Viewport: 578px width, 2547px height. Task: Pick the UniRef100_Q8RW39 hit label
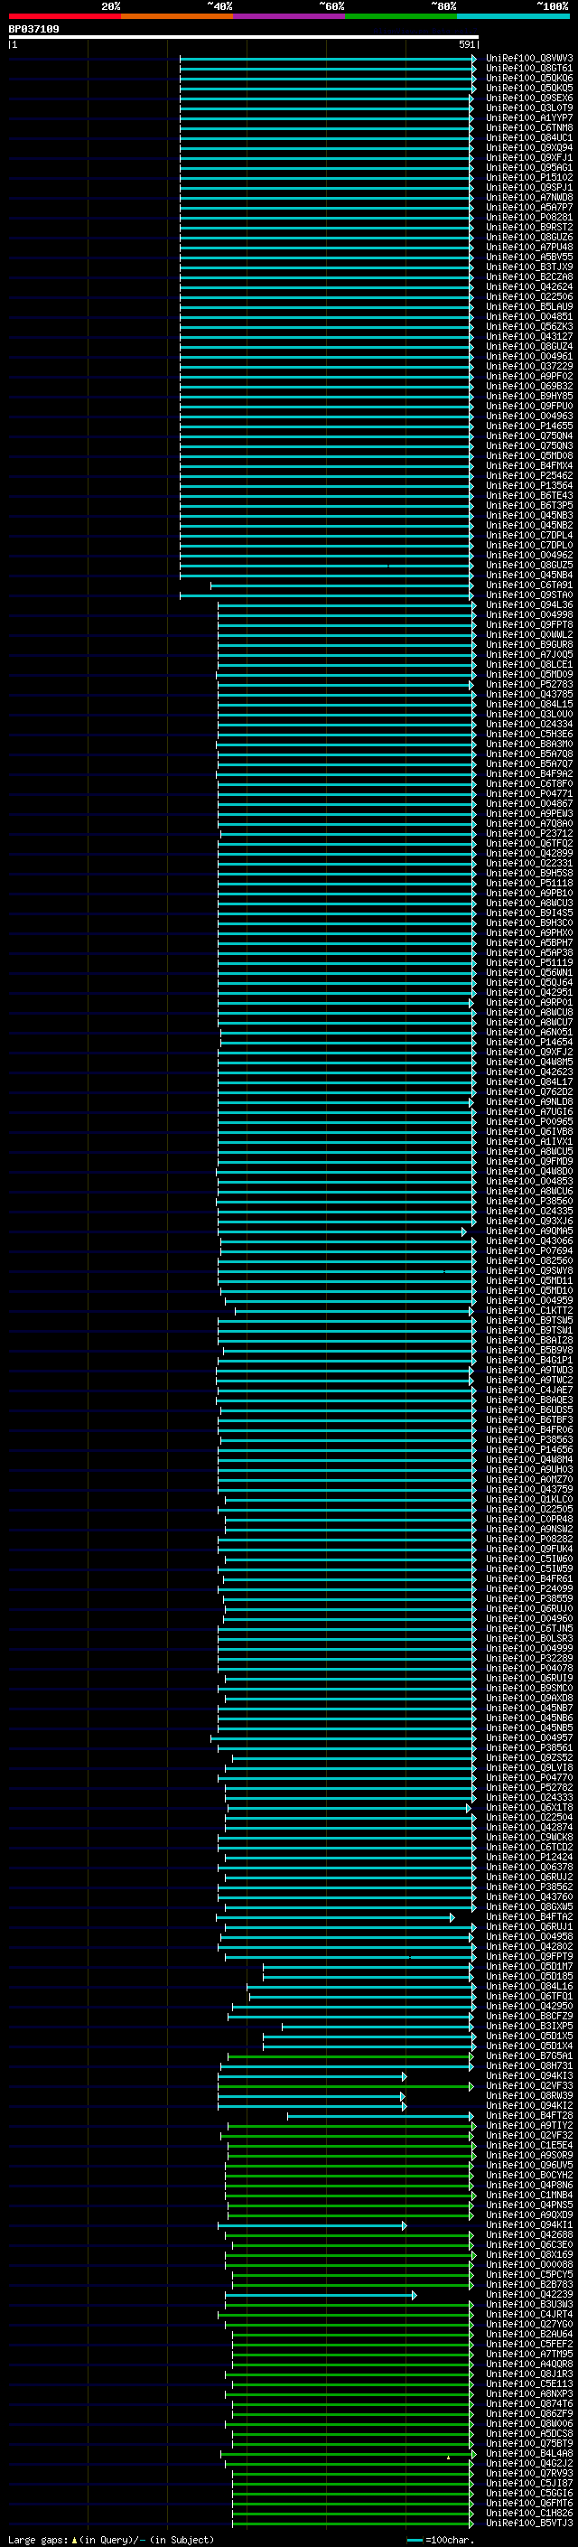click(528, 2095)
